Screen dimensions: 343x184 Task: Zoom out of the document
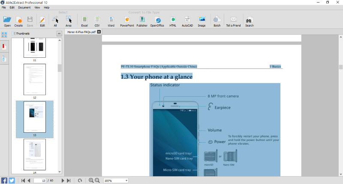click(x=97, y=180)
